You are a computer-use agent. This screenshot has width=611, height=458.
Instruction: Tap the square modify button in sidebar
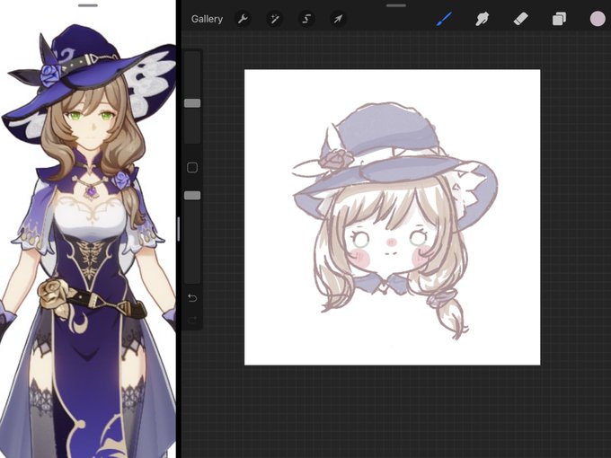(192, 167)
